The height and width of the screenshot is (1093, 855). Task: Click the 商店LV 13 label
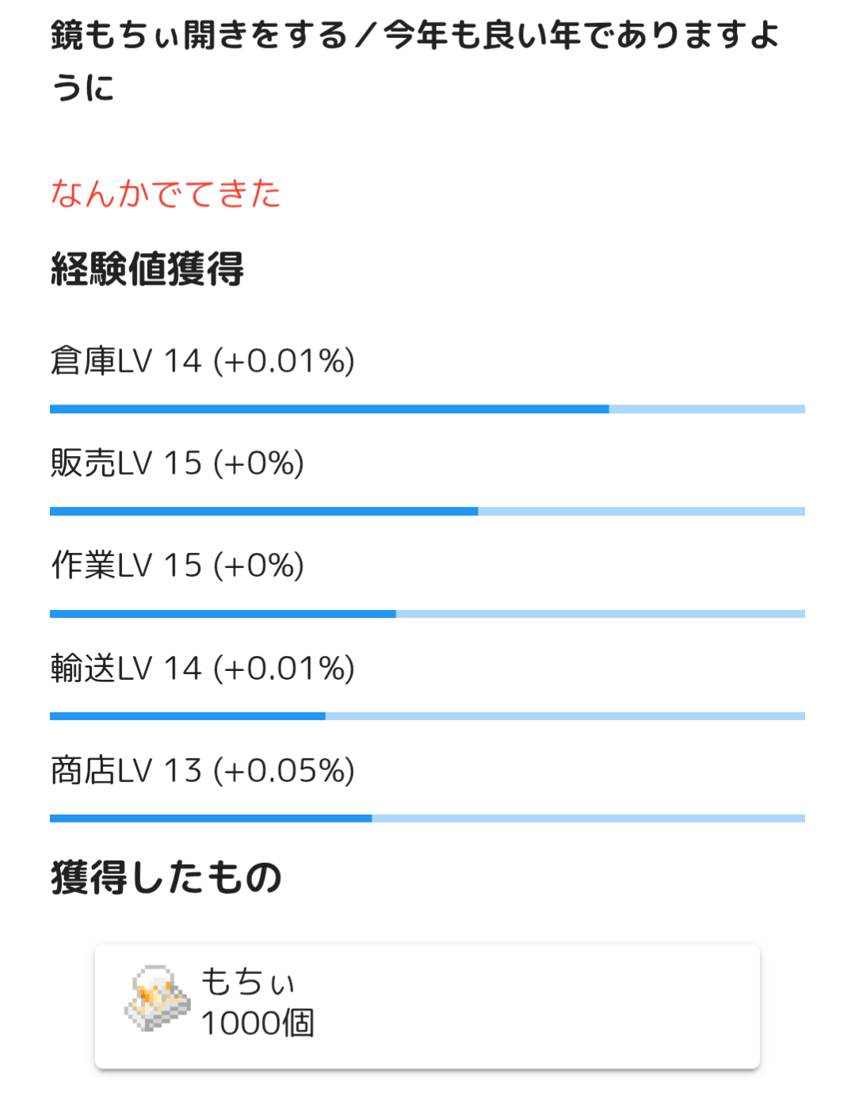(202, 770)
